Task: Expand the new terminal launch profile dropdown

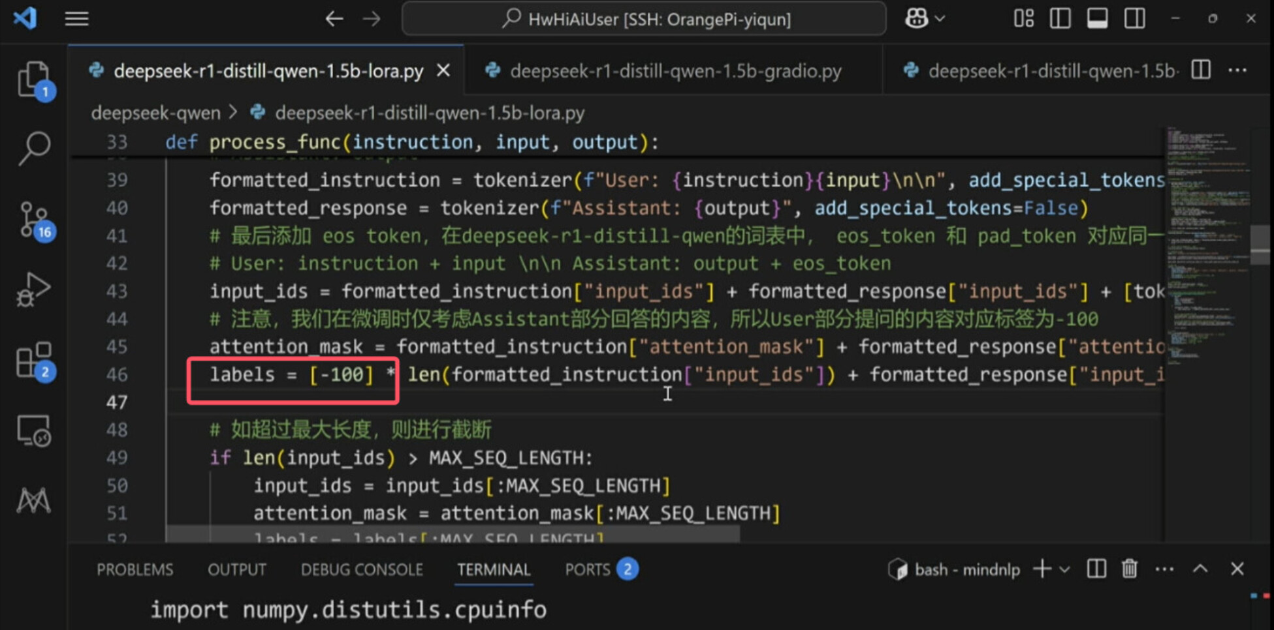Action: coord(1065,569)
